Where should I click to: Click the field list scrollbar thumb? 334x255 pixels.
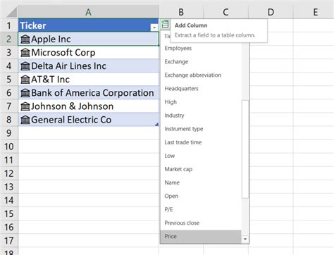245,149
